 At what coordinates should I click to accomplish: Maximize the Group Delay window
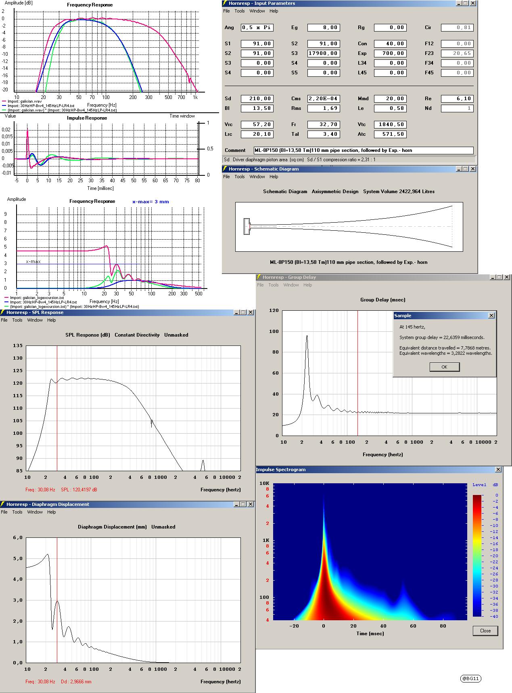(x=500, y=277)
